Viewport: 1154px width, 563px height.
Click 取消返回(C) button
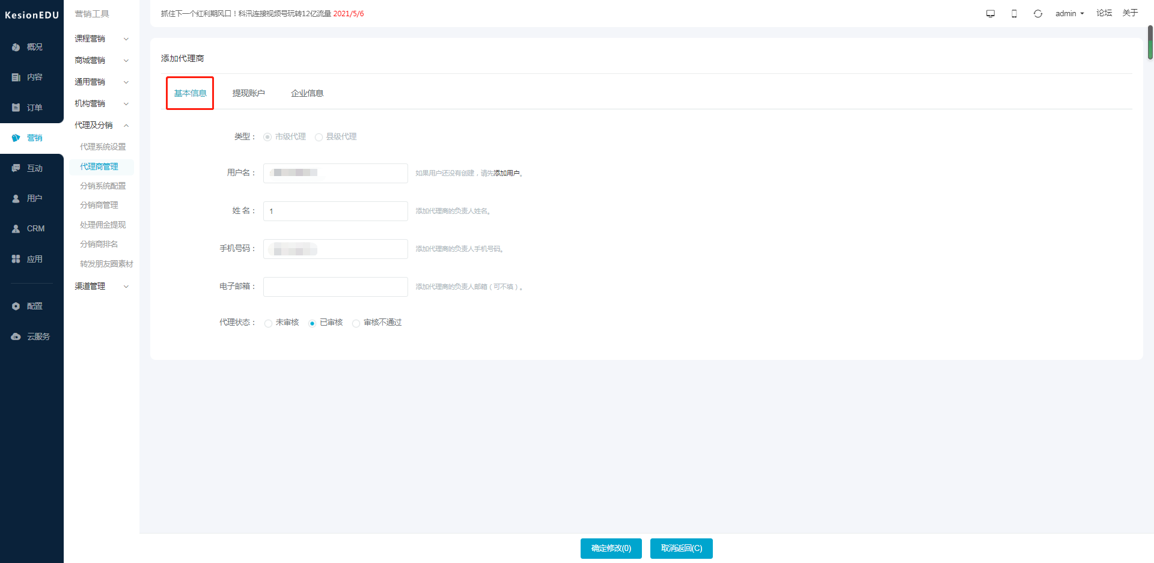tap(682, 549)
